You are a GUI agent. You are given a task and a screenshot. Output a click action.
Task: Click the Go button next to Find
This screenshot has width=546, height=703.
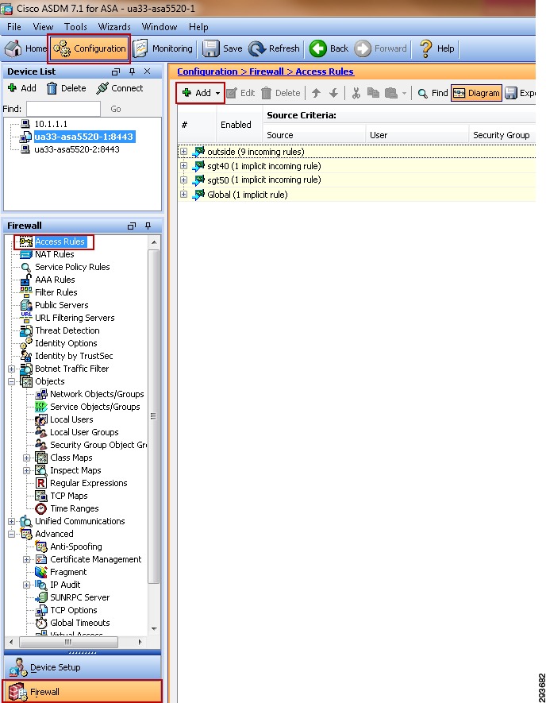(116, 109)
